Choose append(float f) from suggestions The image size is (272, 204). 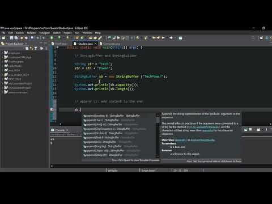(119, 138)
